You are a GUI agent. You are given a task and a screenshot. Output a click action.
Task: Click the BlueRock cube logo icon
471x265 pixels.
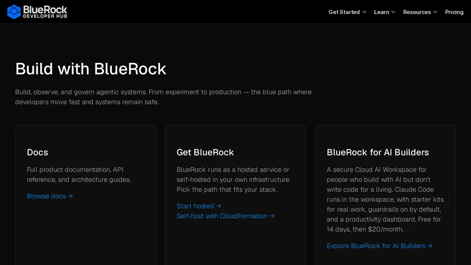[x=14, y=12]
